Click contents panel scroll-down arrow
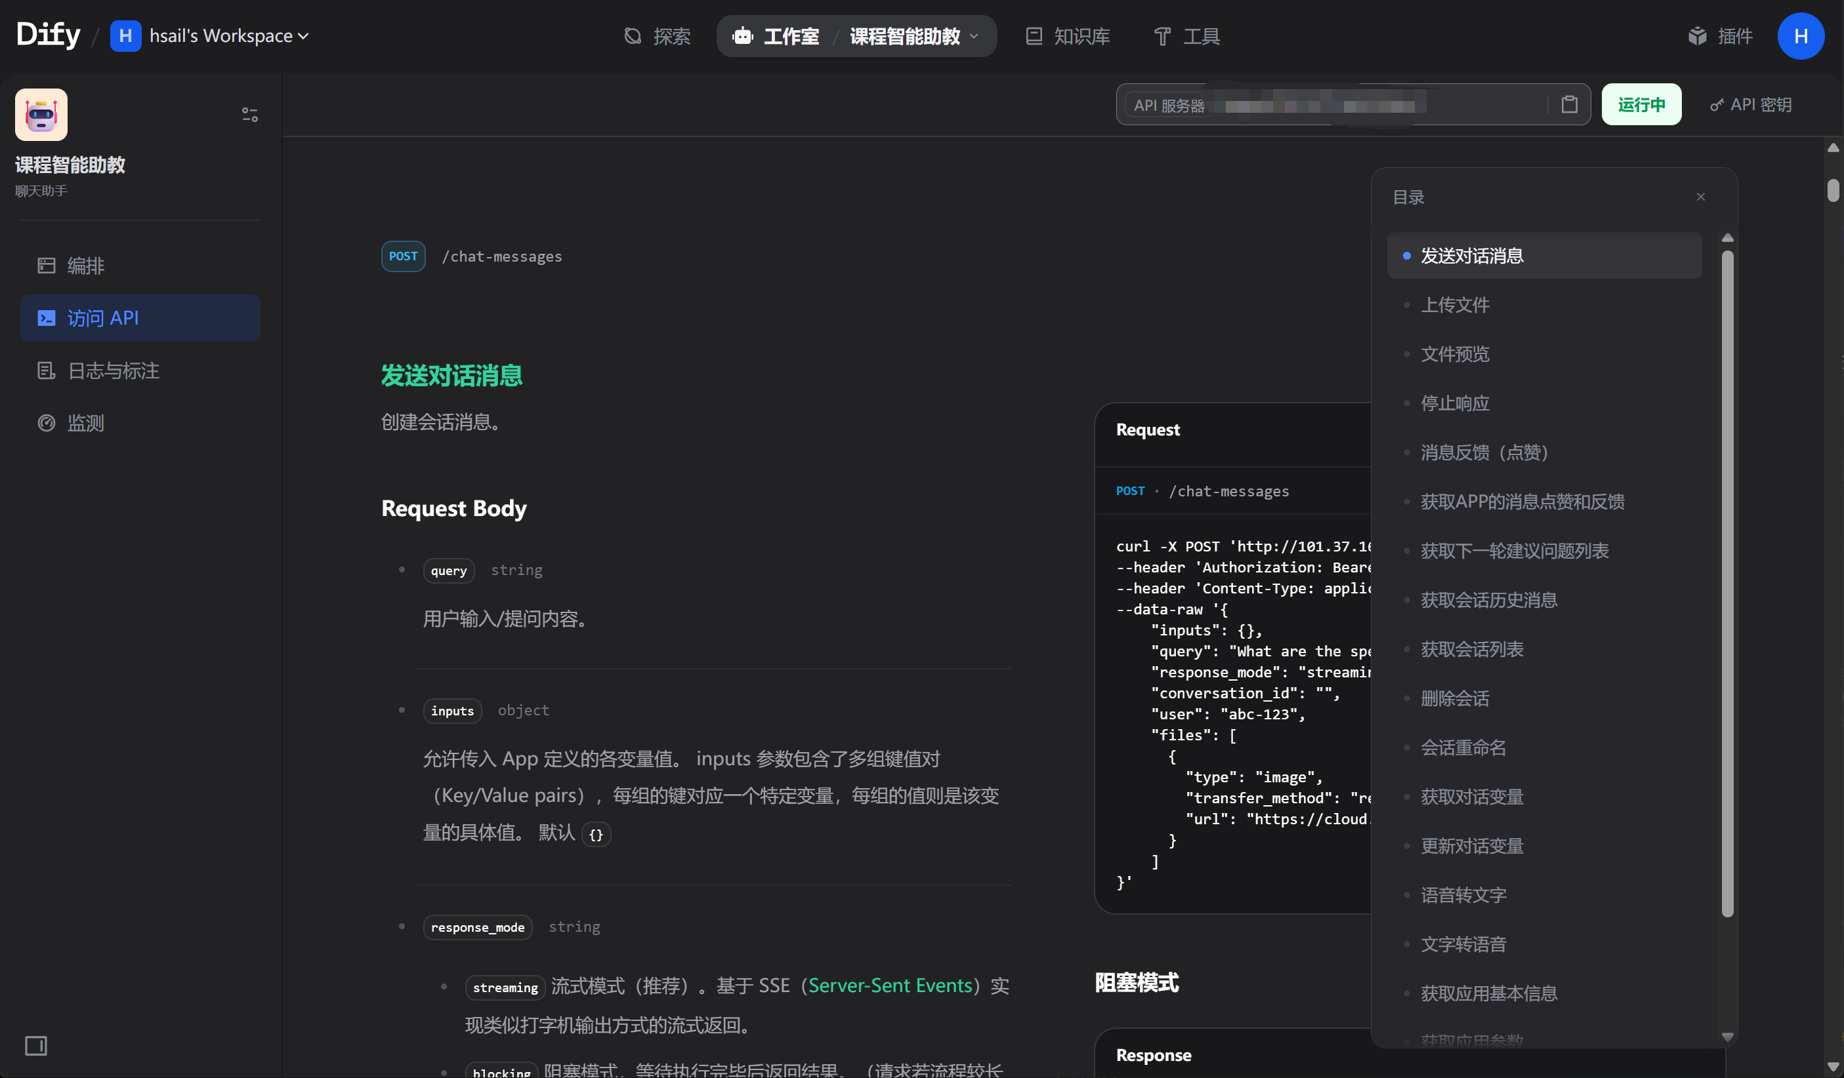This screenshot has width=1844, height=1078. point(1727,1036)
